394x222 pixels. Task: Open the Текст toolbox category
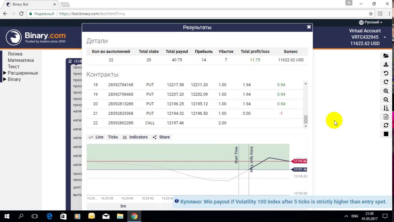14,67
